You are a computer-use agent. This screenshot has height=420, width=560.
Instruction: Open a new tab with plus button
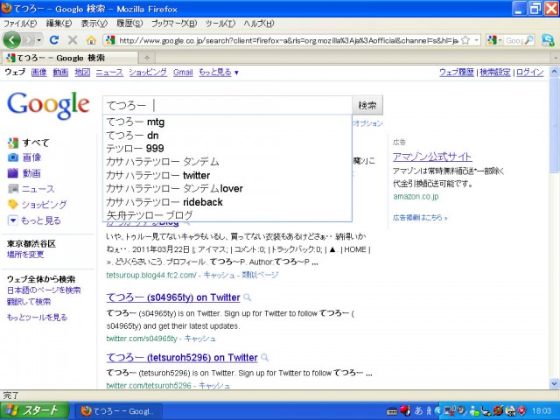pyautogui.click(x=147, y=58)
